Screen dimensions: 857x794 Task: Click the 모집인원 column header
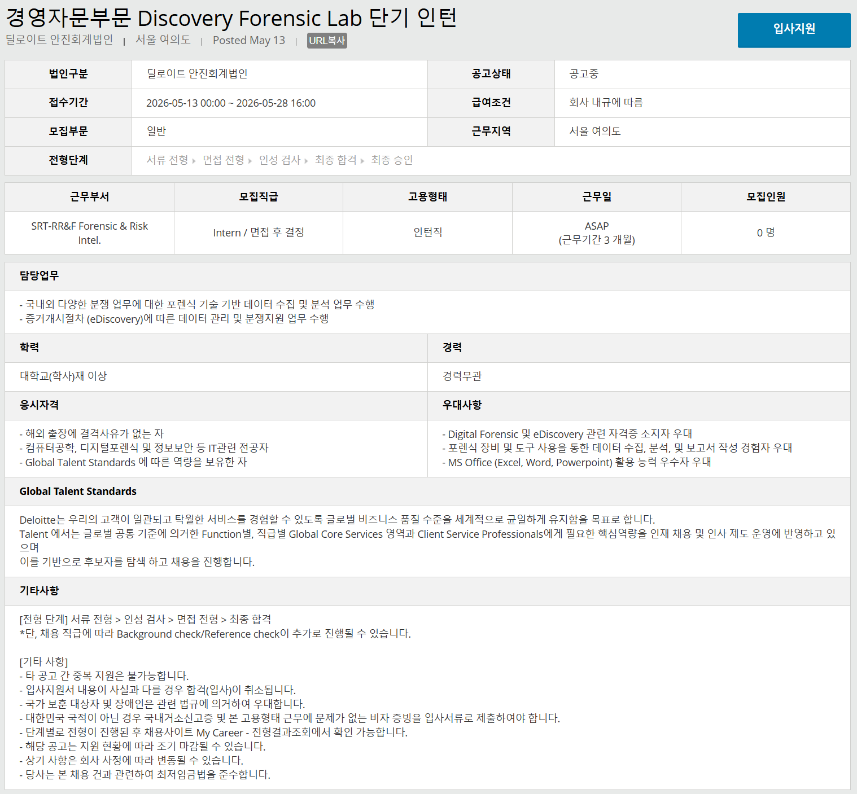pos(766,197)
